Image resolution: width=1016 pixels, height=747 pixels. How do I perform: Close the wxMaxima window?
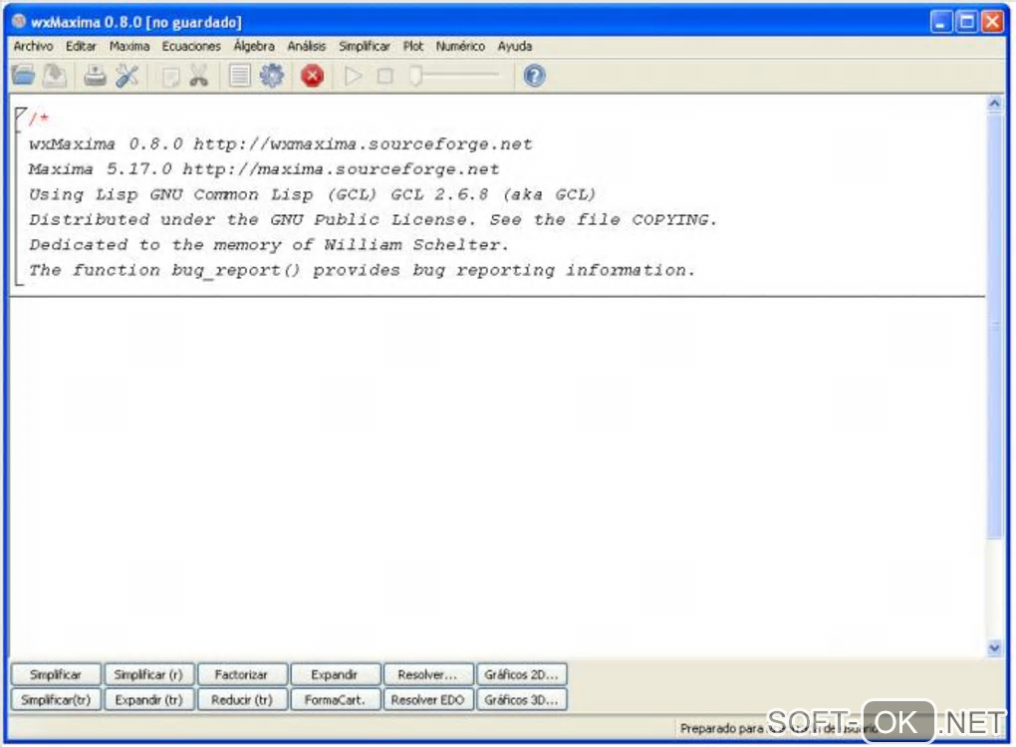pyautogui.click(x=993, y=22)
